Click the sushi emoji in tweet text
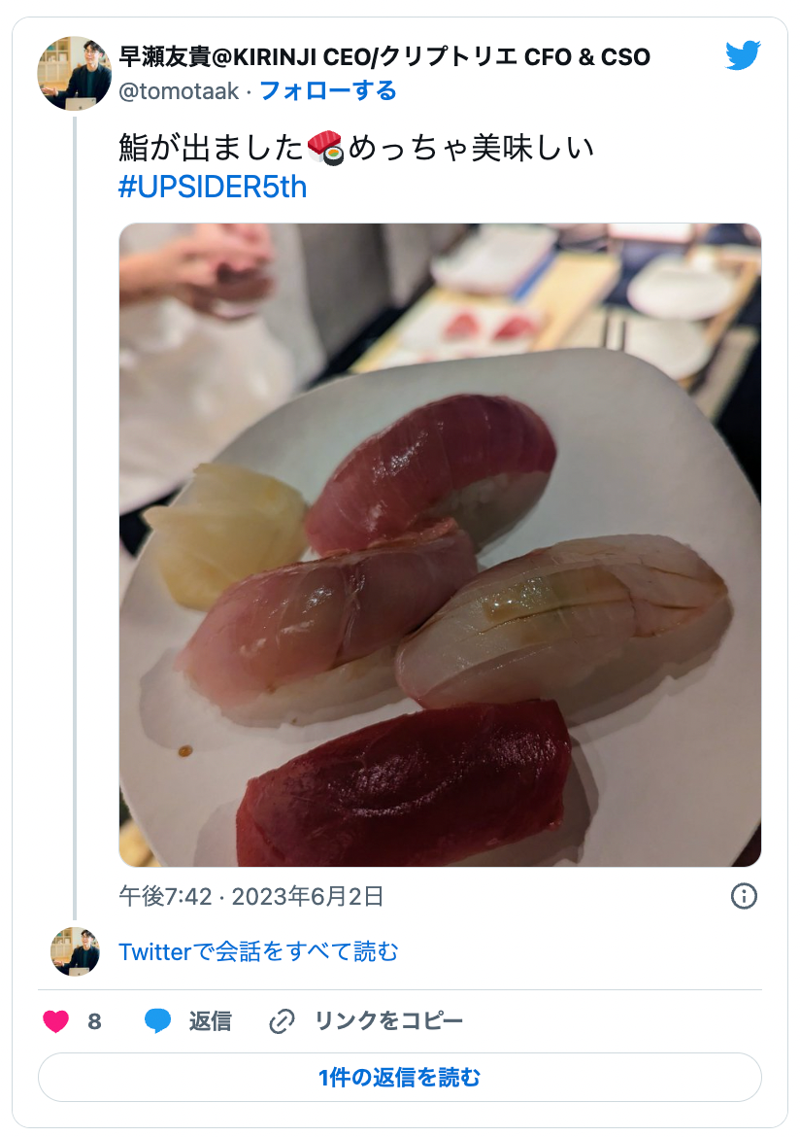 (x=326, y=149)
